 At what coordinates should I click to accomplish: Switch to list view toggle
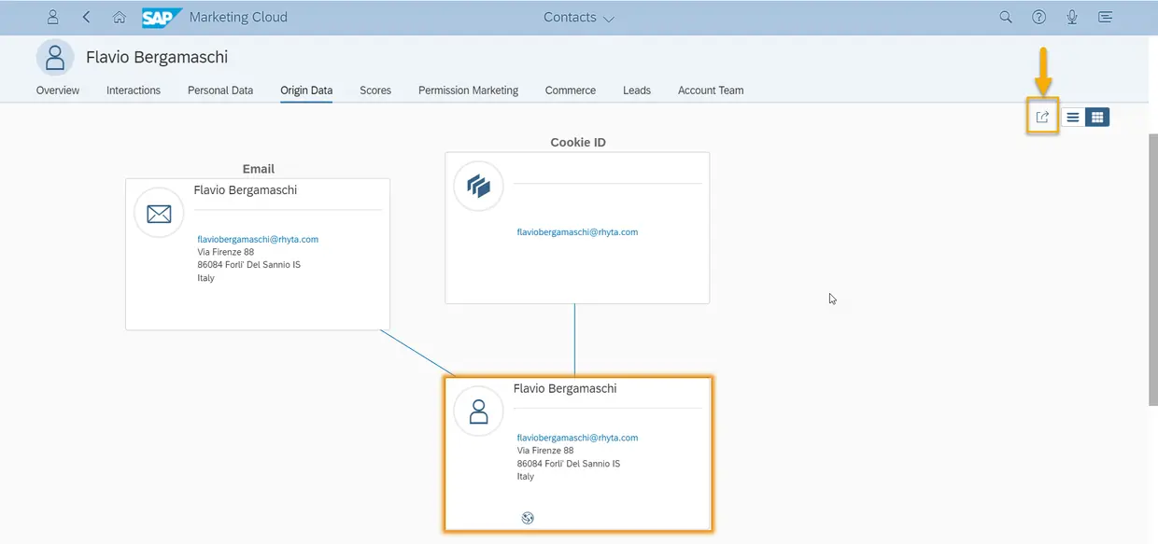pyautogui.click(x=1073, y=118)
